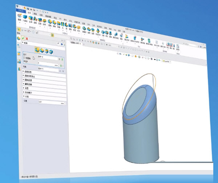The height and width of the screenshot is (183, 218).
Task: Expand the second collapsed panel section
Action: point(24,76)
